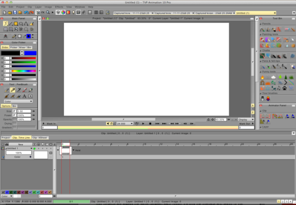This screenshot has width=296, height=205.
Task: Open the Effects menu
Action: (x=59, y=7)
